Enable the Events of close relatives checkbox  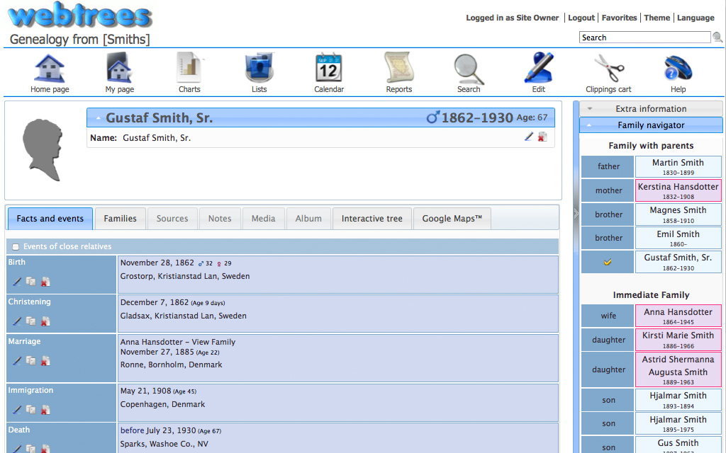(x=16, y=247)
